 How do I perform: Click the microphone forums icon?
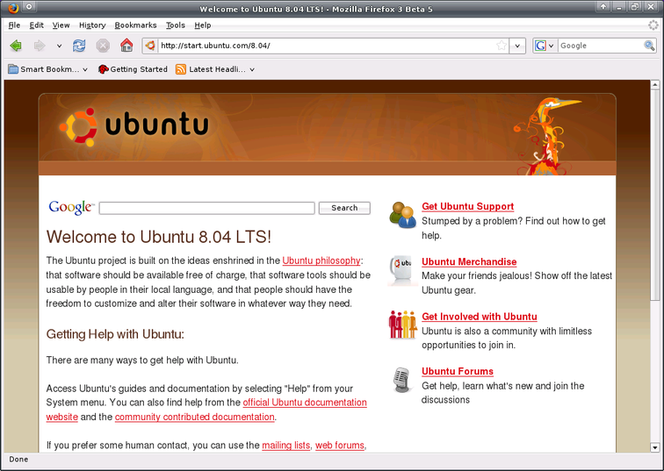click(401, 379)
